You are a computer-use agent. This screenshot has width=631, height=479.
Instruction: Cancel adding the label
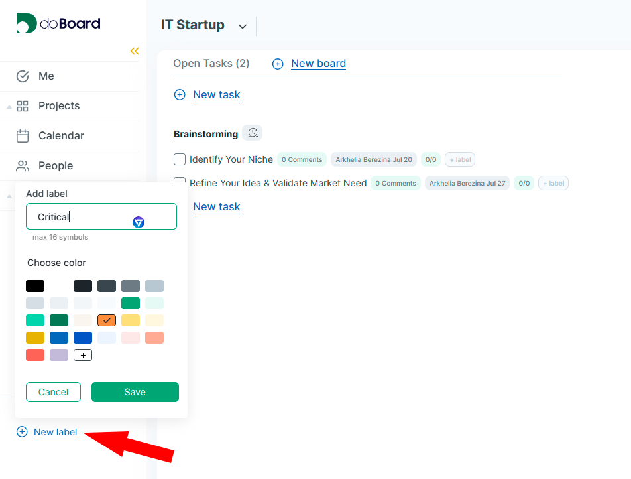(53, 392)
